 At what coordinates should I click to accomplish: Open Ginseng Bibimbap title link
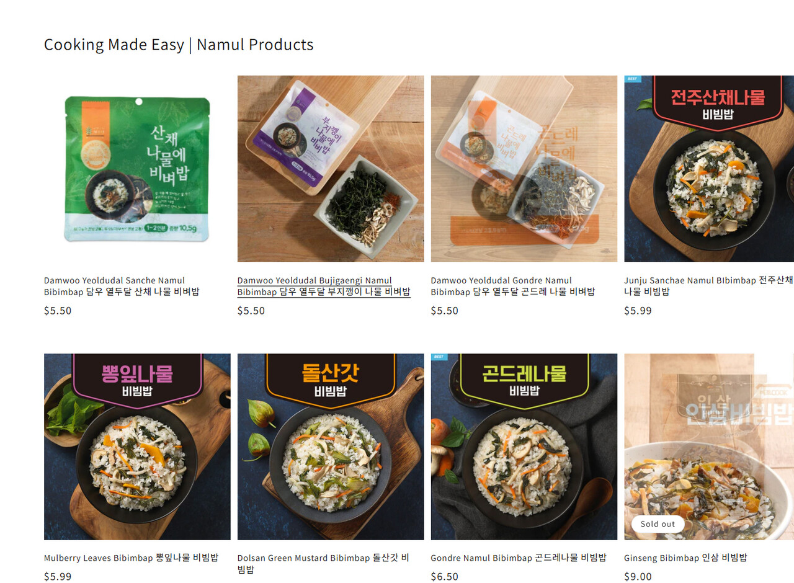685,558
